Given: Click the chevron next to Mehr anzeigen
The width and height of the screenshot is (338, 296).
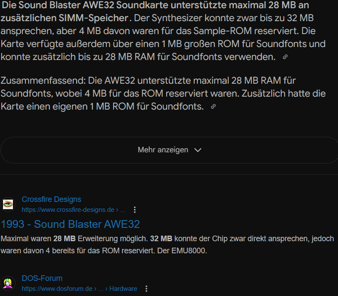Looking at the screenshot, I should point(198,150).
